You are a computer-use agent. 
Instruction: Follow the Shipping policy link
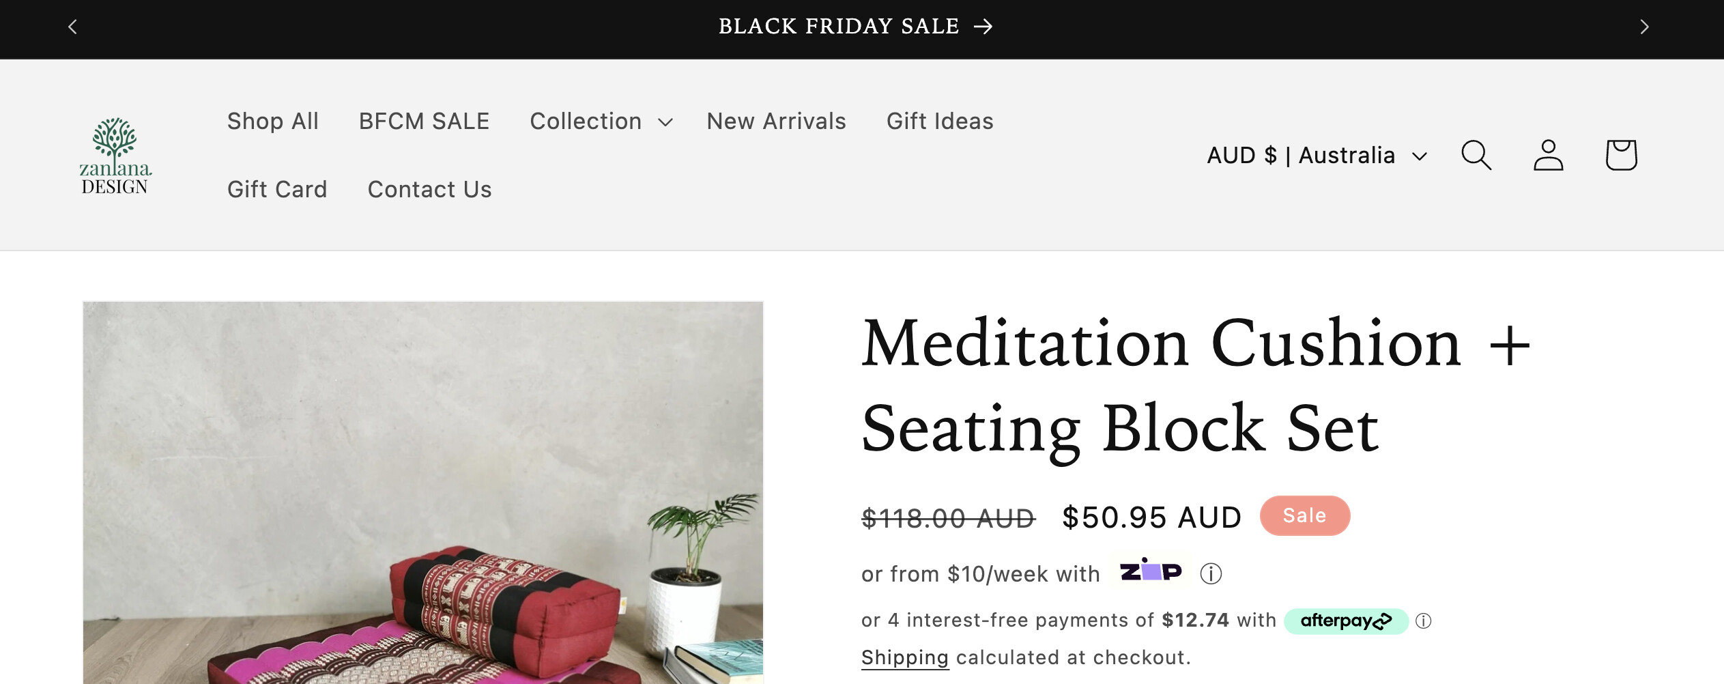[904, 657]
